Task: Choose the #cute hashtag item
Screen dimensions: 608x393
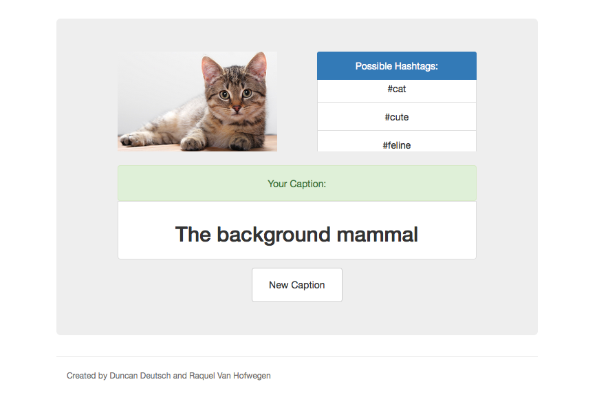Action: tap(397, 117)
